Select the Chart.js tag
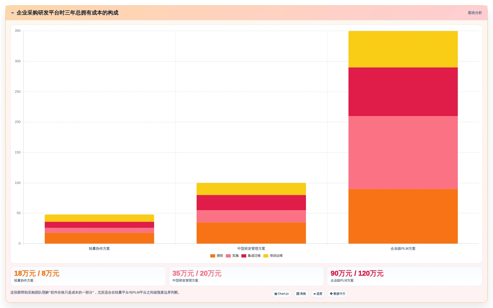 tap(282, 294)
